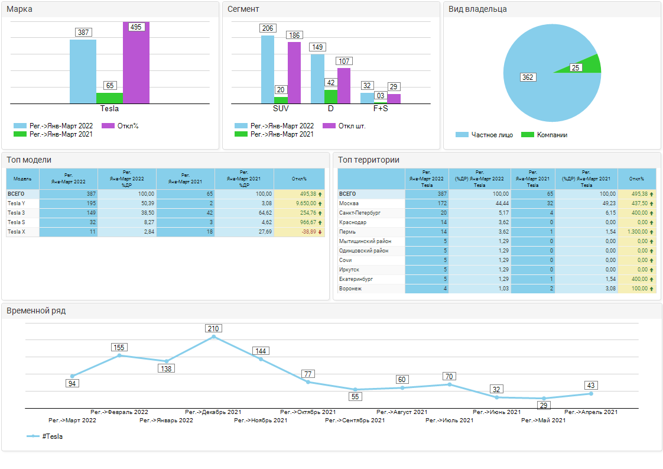Open the Санкт-Петербург territory row

click(359, 213)
